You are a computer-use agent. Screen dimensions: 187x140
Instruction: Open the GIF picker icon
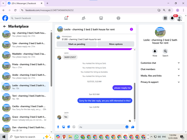coord(74,127)
